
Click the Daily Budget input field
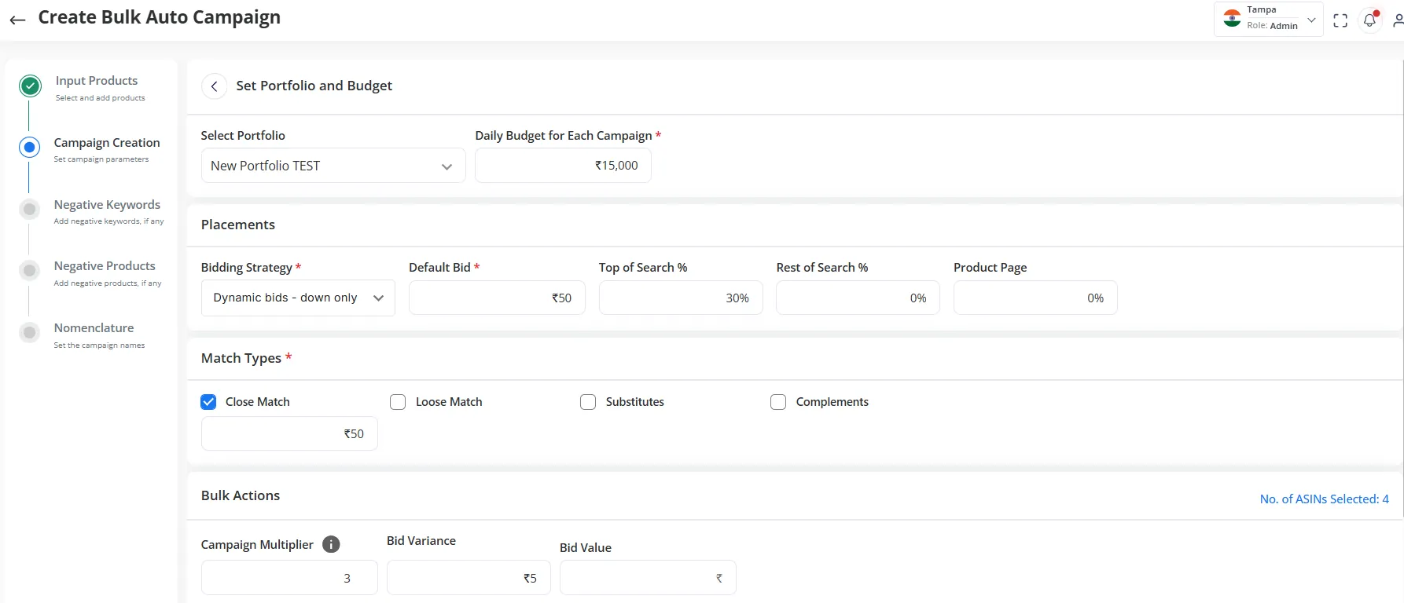click(563, 166)
